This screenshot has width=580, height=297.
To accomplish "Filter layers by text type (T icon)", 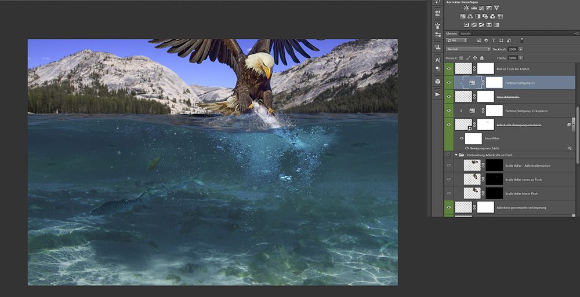I will click(493, 41).
